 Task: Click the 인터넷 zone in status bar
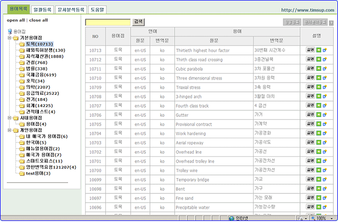click(x=239, y=218)
